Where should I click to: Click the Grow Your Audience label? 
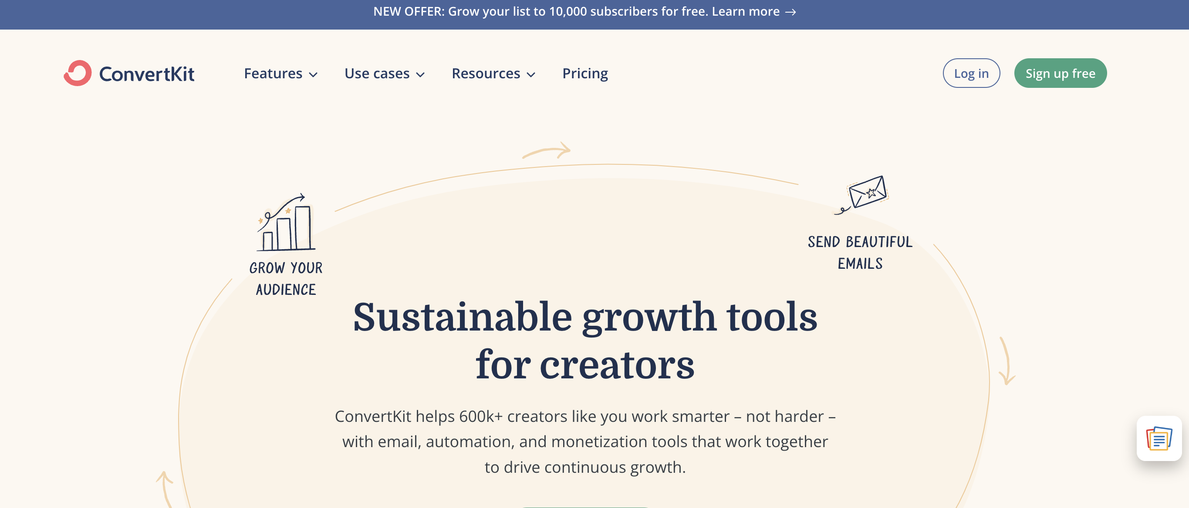pyautogui.click(x=285, y=278)
